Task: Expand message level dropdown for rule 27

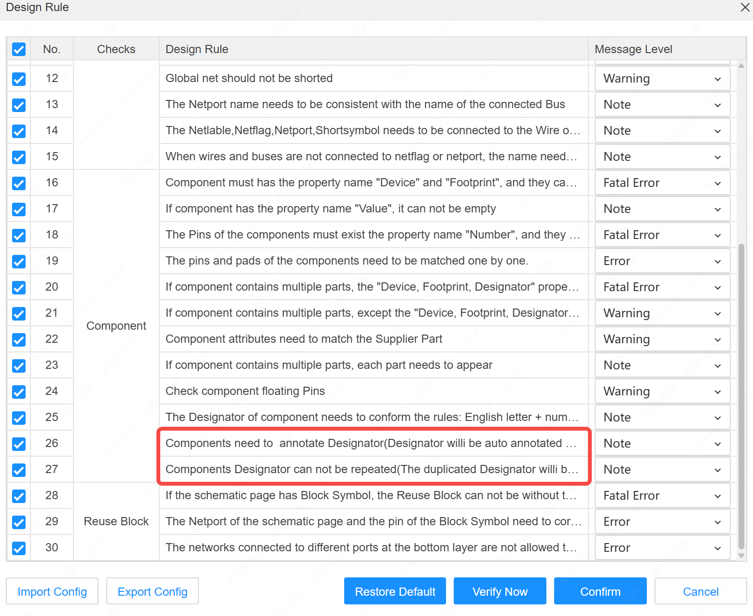Action: 662,470
